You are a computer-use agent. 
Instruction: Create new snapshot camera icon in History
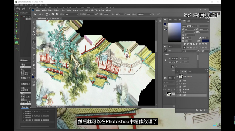pos(201,110)
